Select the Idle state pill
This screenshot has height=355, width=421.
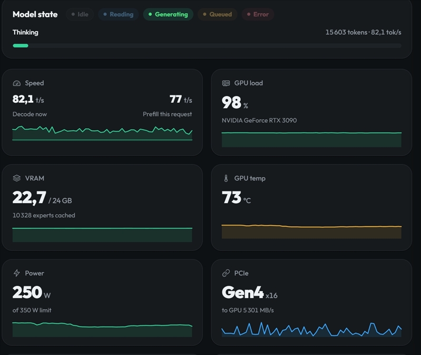[80, 14]
